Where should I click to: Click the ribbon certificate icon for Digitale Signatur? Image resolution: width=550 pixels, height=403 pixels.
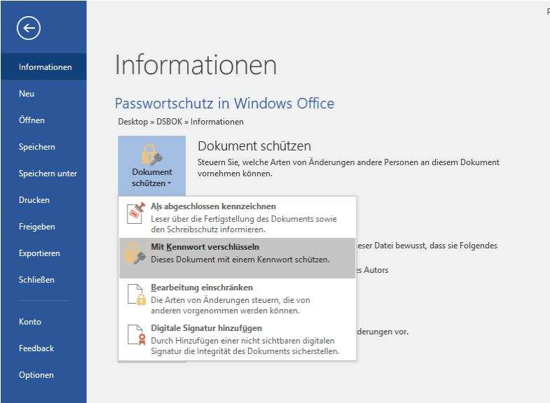[x=137, y=334]
